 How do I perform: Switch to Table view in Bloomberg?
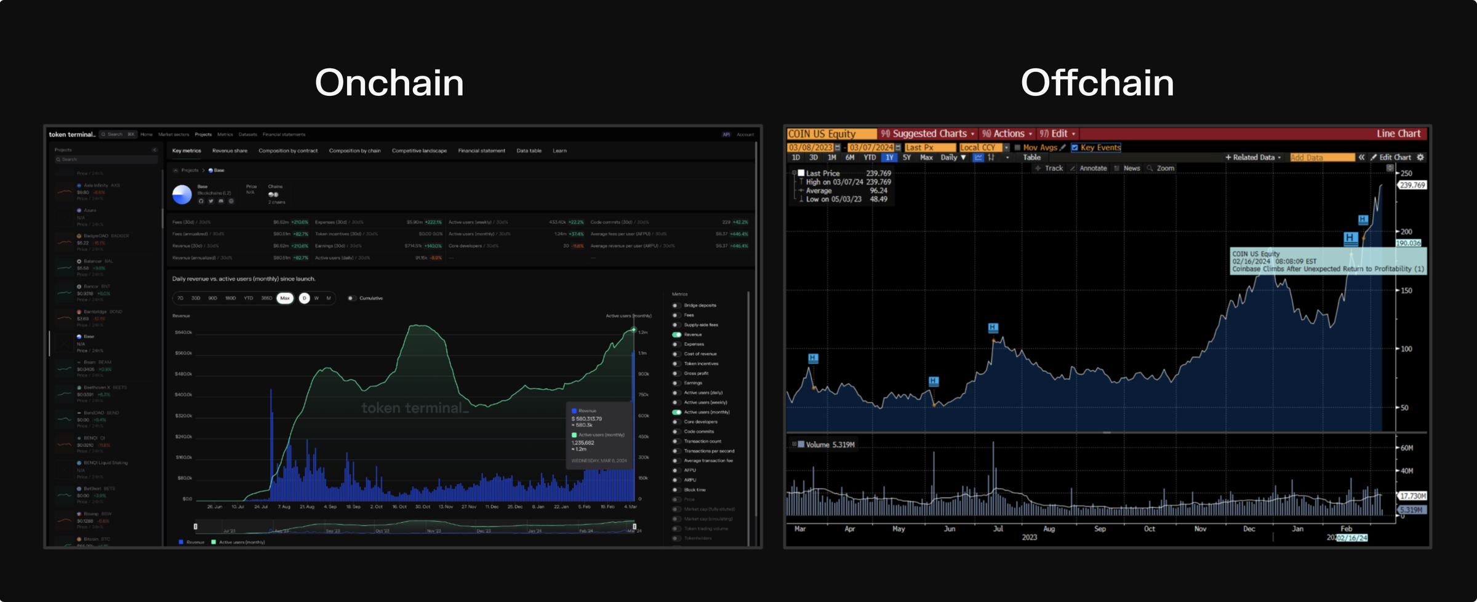[1032, 157]
